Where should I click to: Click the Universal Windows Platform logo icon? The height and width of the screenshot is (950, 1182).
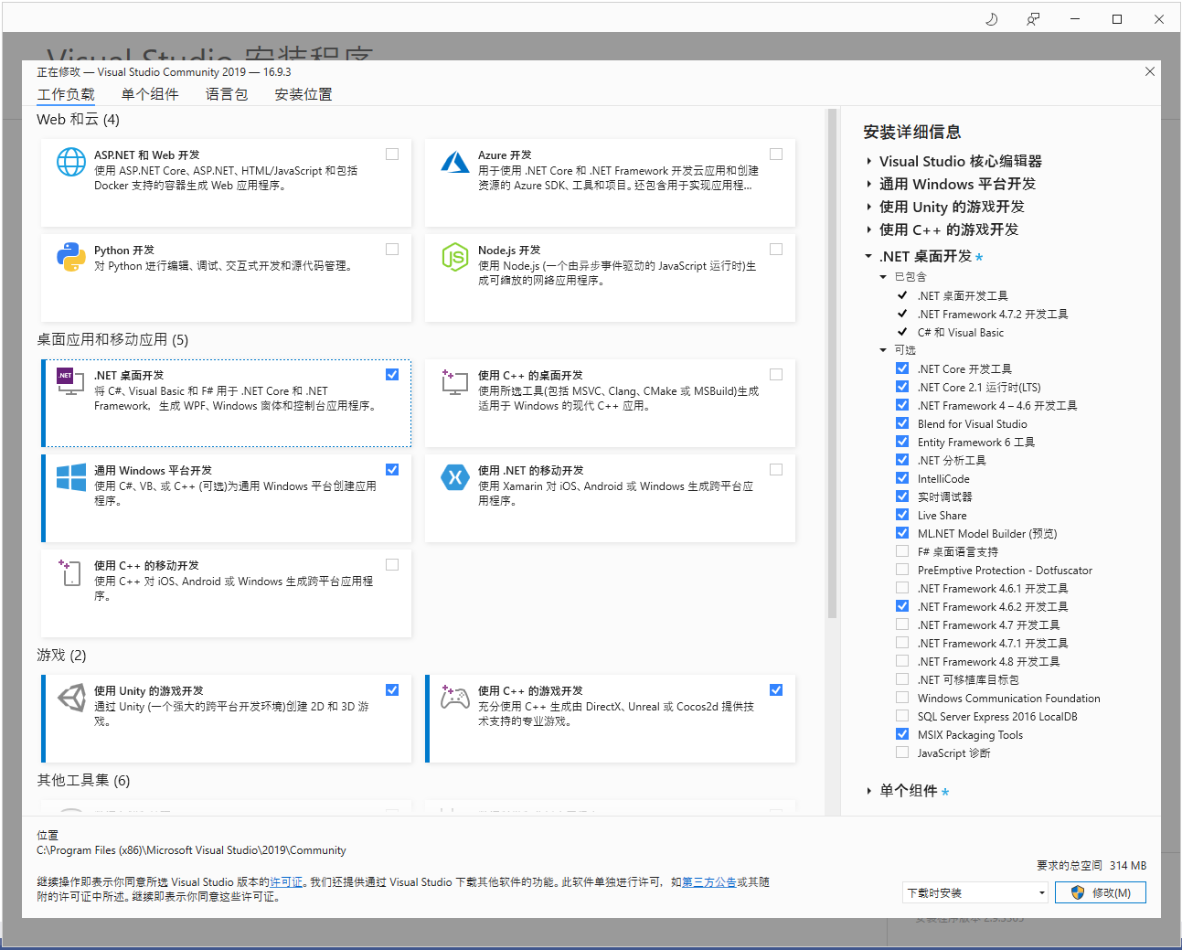[71, 477]
